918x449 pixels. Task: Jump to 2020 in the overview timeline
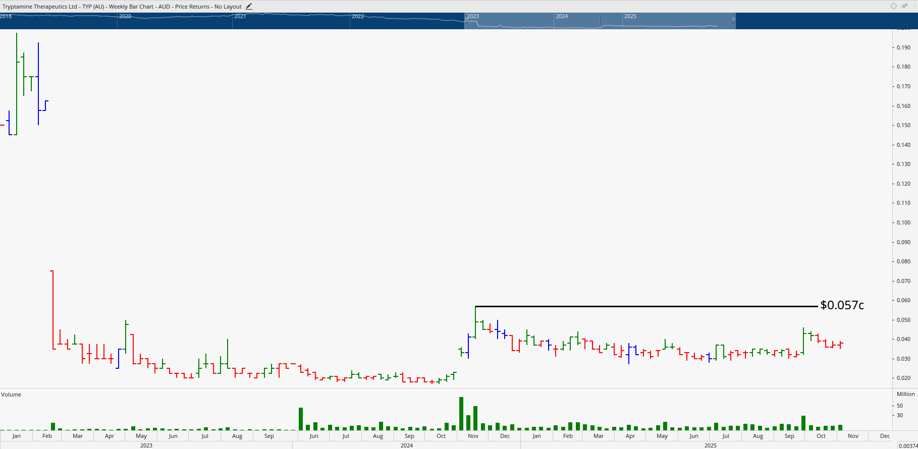pos(125,16)
